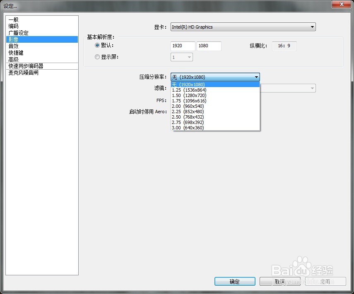Screen dimensions: 354x294
Task: Select the 显示屏 radio button
Action: pyautogui.click(x=97, y=57)
